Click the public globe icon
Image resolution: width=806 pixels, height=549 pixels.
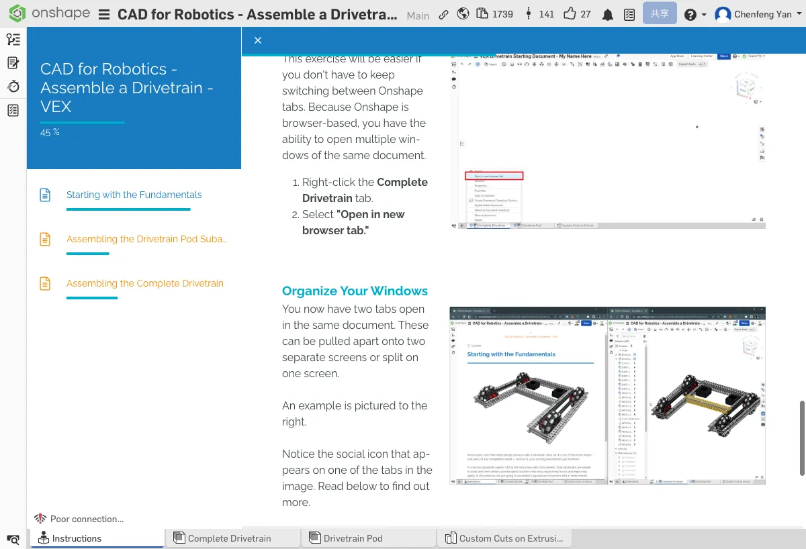pyautogui.click(x=462, y=14)
